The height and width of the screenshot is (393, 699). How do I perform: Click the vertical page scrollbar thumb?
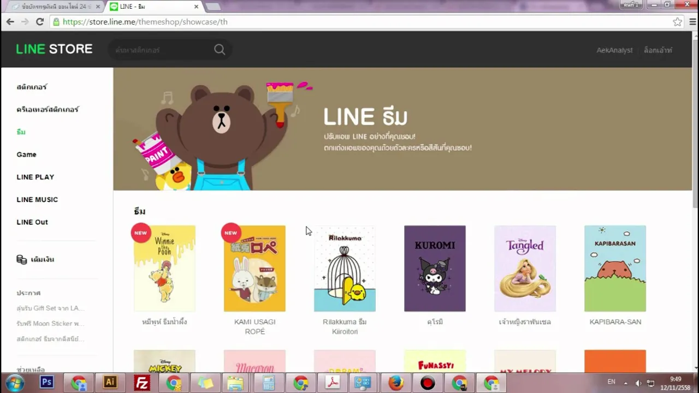(695, 123)
